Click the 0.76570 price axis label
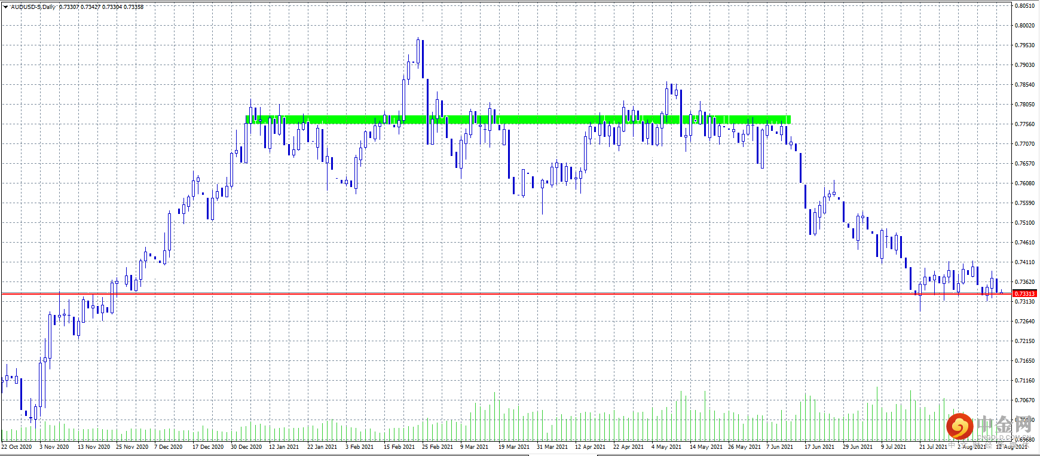Viewport: 1040px width, 456px height. [1024, 164]
